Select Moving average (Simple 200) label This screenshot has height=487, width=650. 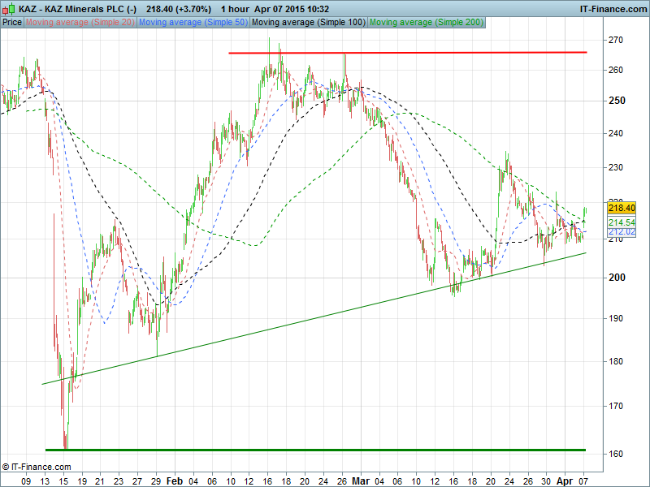coord(427,23)
